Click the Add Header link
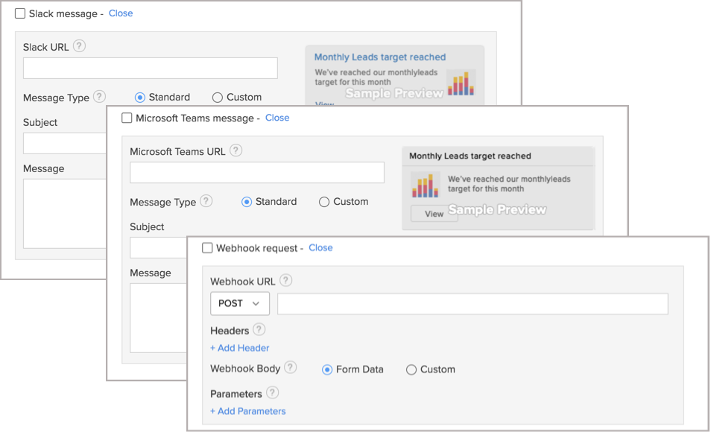The width and height of the screenshot is (711, 432). coord(239,347)
